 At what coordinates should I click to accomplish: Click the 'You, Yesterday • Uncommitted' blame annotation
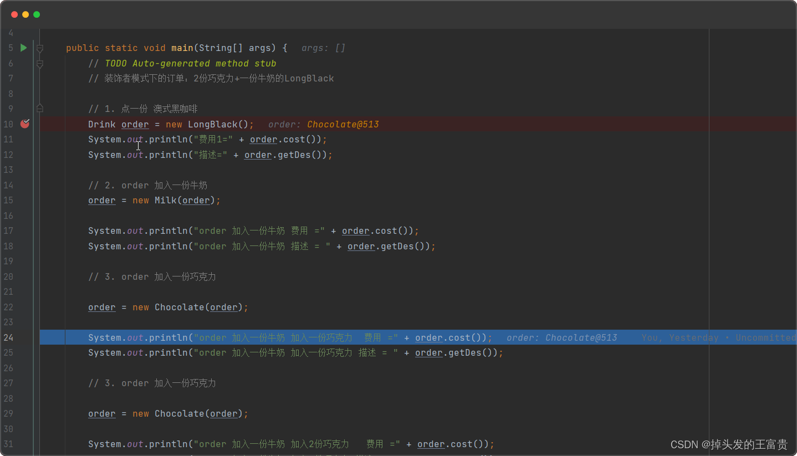click(719, 338)
